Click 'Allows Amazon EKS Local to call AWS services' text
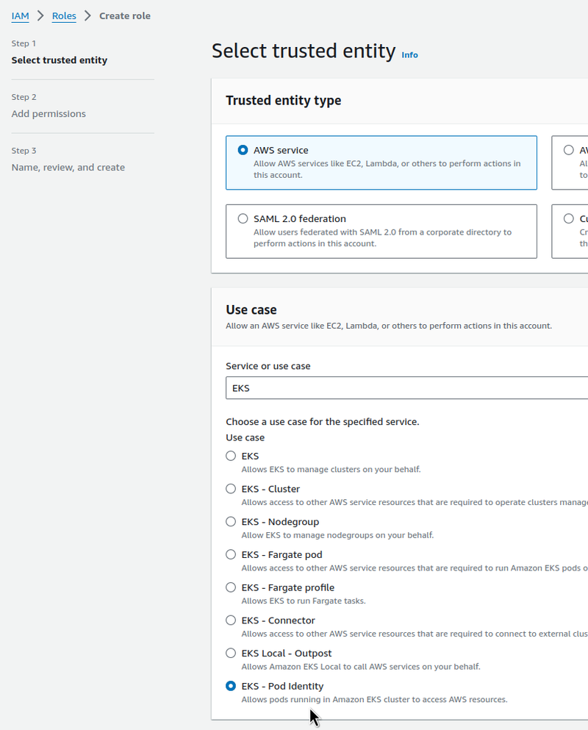588x730 pixels. coord(361,667)
